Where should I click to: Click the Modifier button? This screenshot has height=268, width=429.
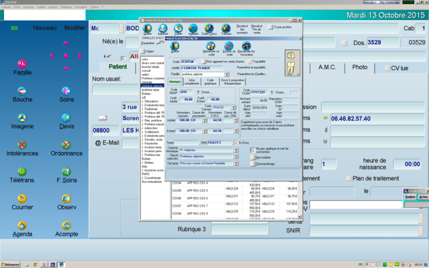pos(74,27)
